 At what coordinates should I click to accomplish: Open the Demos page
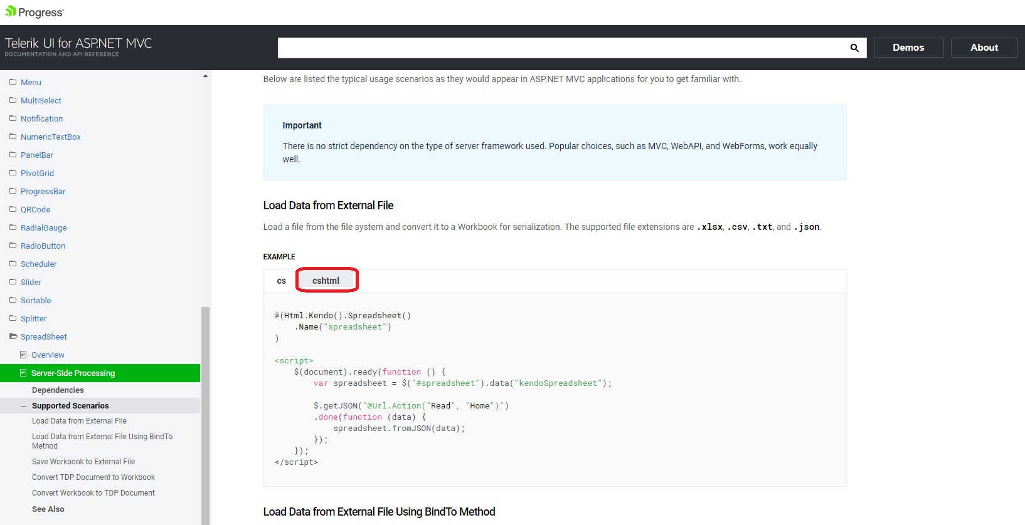[908, 48]
